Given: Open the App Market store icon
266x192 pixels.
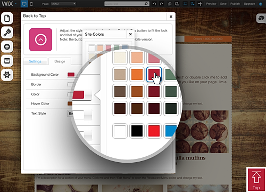Looking at the screenshot, I should pos(7,61).
